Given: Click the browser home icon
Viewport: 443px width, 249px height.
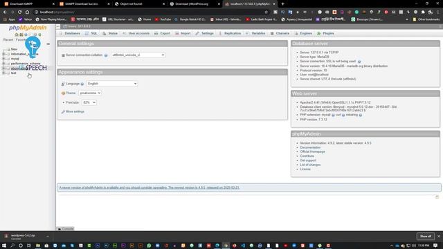Looking at the screenshot, I should point(27,12).
